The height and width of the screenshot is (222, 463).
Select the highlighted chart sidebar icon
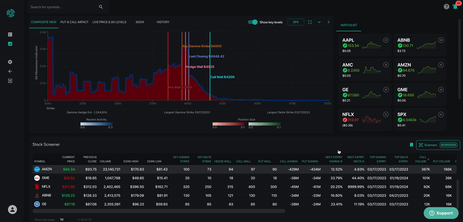point(10,44)
